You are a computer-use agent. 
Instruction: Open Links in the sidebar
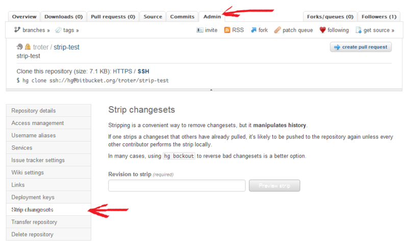[48, 185]
